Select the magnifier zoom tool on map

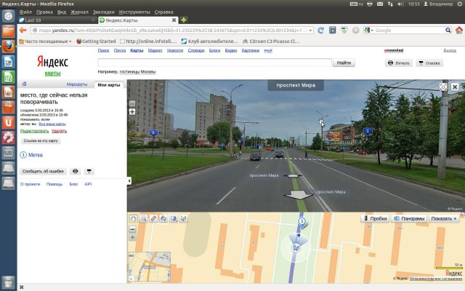pyautogui.click(x=144, y=219)
